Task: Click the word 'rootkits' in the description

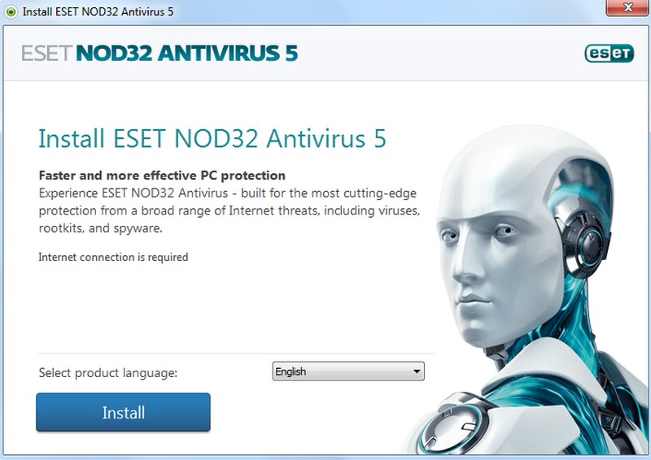Action: pos(60,228)
